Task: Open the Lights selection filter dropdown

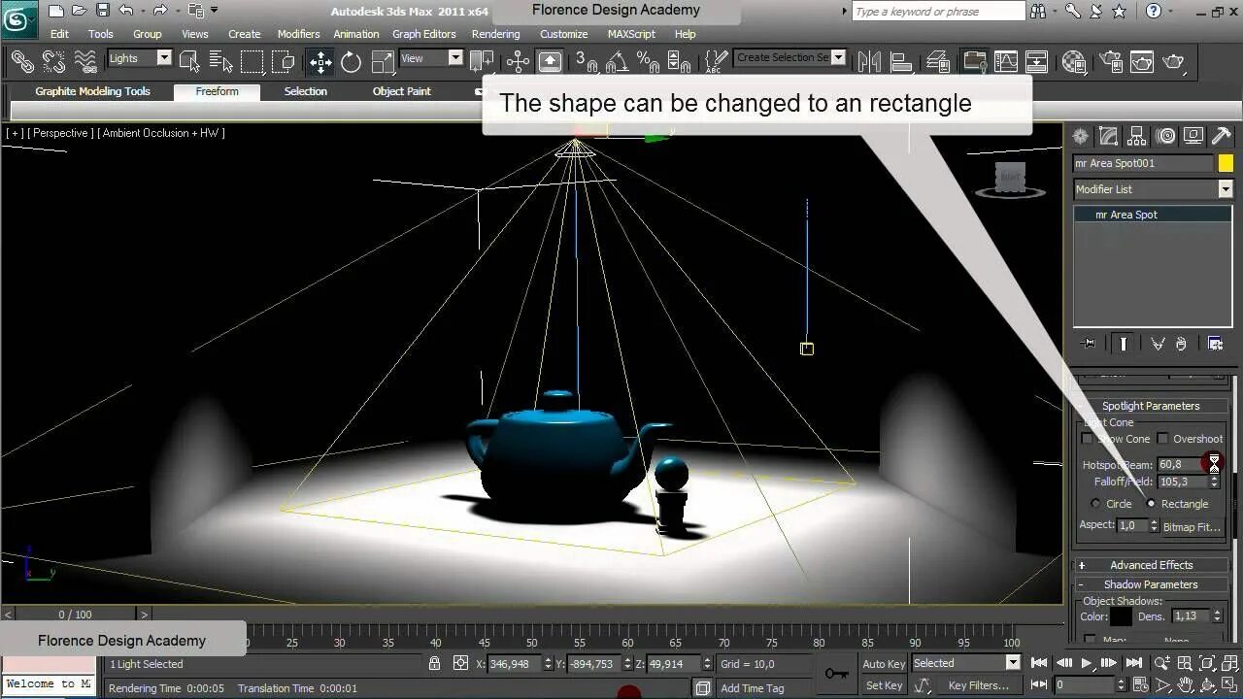Action: [164, 58]
